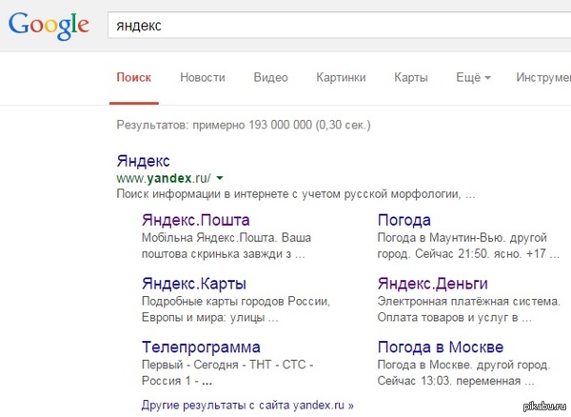
Task: Expand the arrow next to yandex.ru URL
Action: click(220, 178)
